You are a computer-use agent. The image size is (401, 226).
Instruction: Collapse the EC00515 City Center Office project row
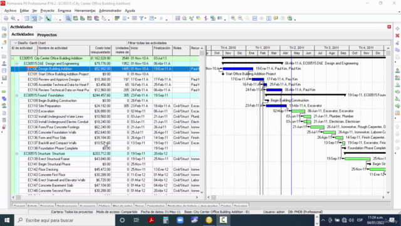click(13, 58)
